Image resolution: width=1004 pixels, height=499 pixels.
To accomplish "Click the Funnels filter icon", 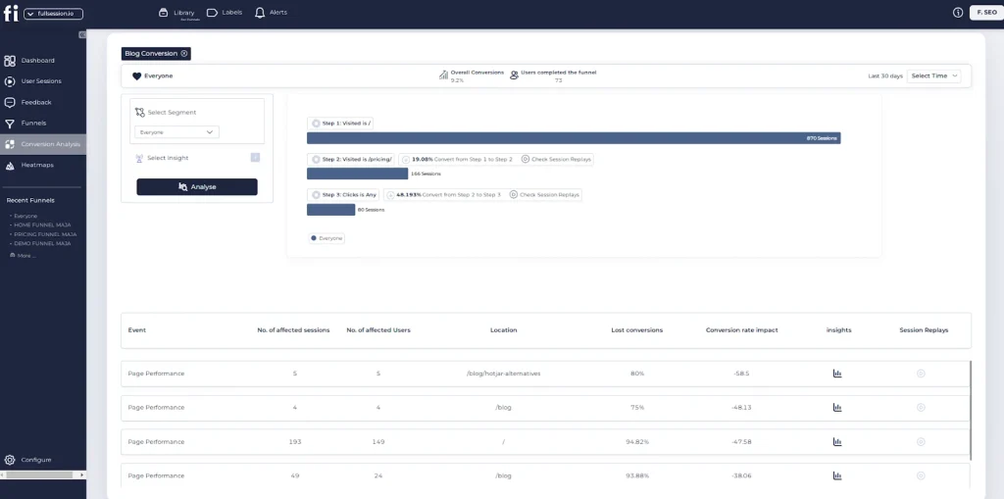I will (x=10, y=124).
